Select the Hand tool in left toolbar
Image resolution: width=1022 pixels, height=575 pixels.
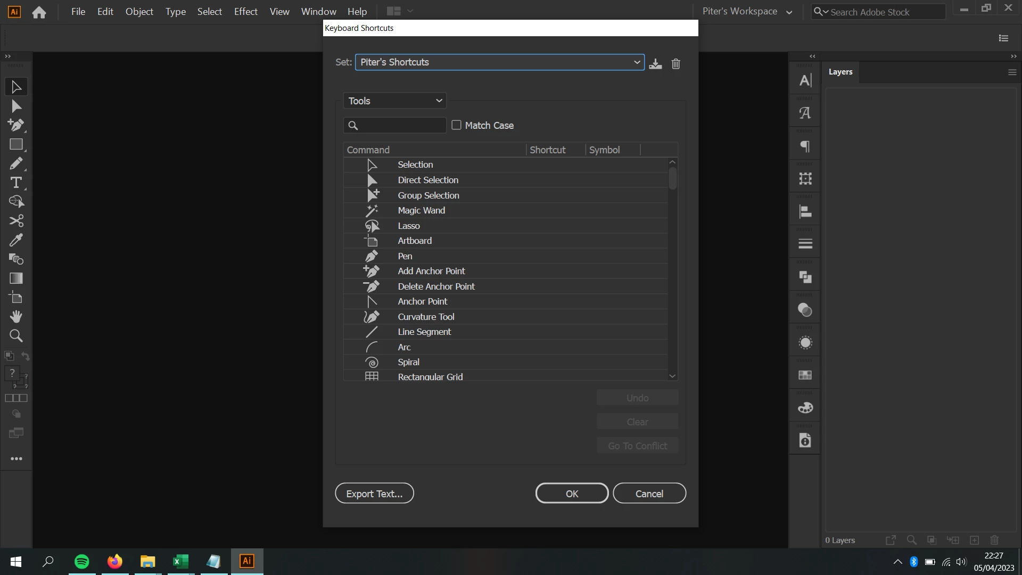tap(16, 317)
